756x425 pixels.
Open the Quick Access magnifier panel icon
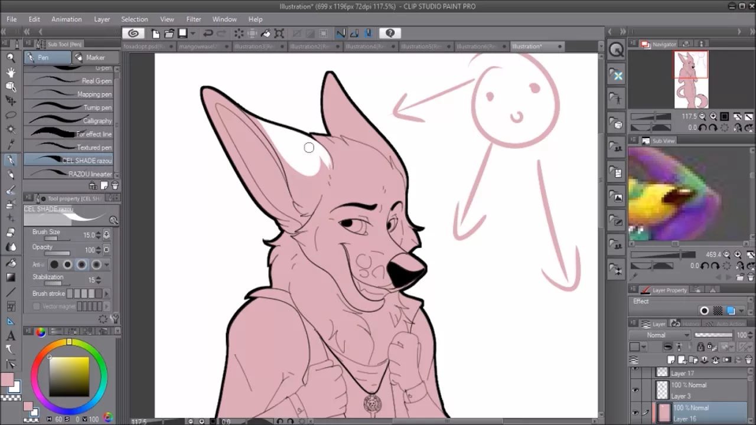coord(616,50)
